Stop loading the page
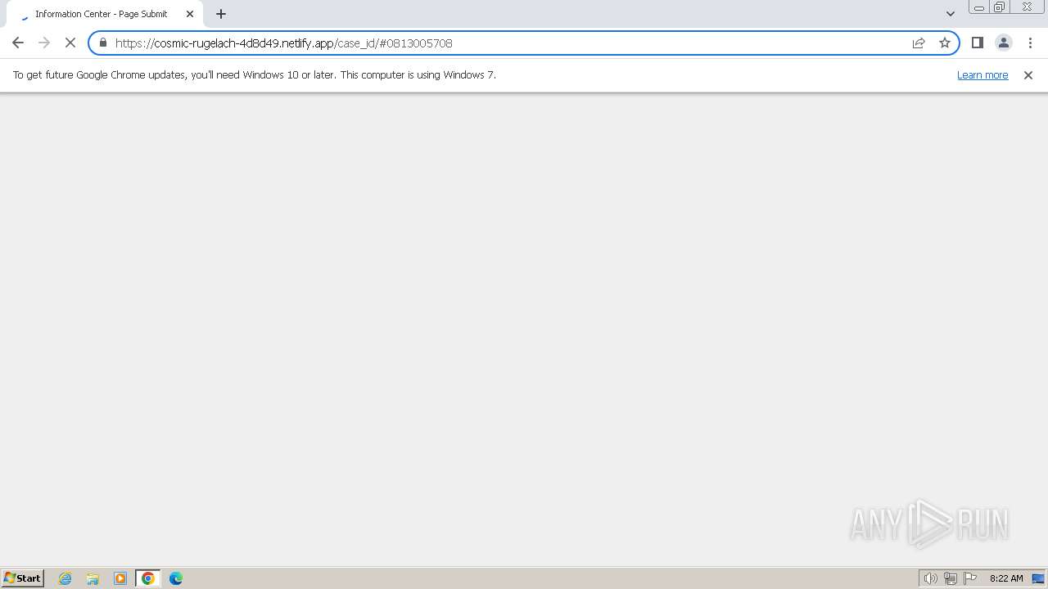 tap(70, 43)
